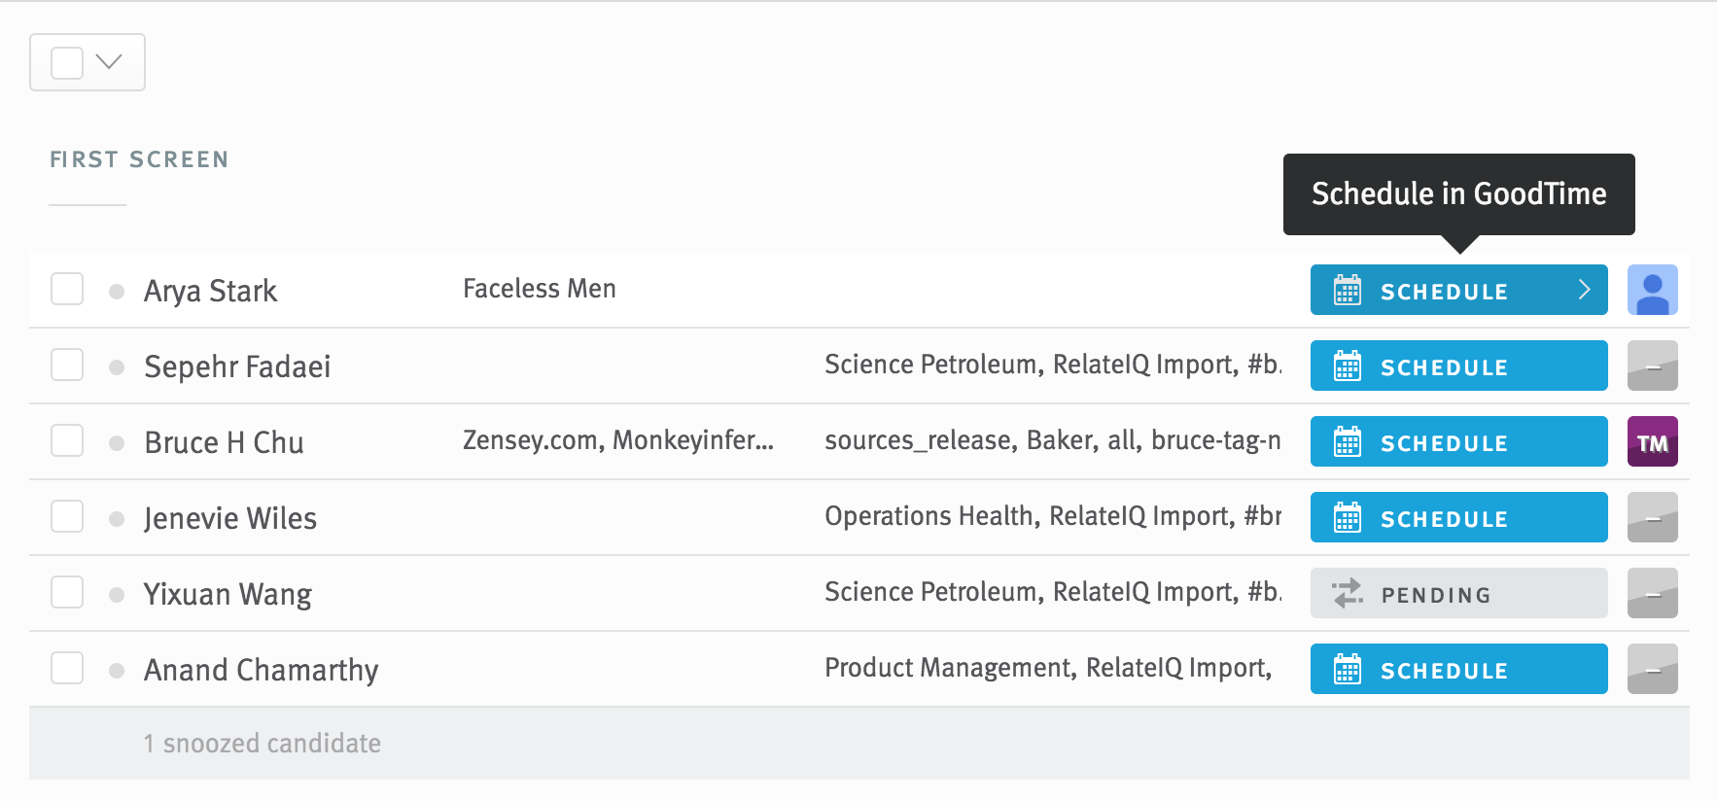The height and width of the screenshot is (801, 1717).
Task: Click Science Petroleum tags in Yixuan Wang row
Action: (1053, 592)
